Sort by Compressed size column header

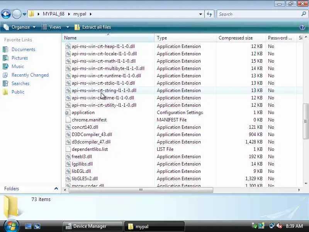[x=241, y=38]
